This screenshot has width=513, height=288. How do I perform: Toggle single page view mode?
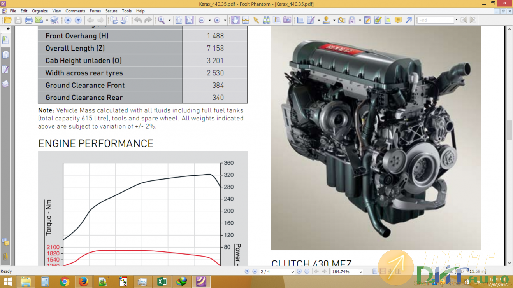pos(375,271)
